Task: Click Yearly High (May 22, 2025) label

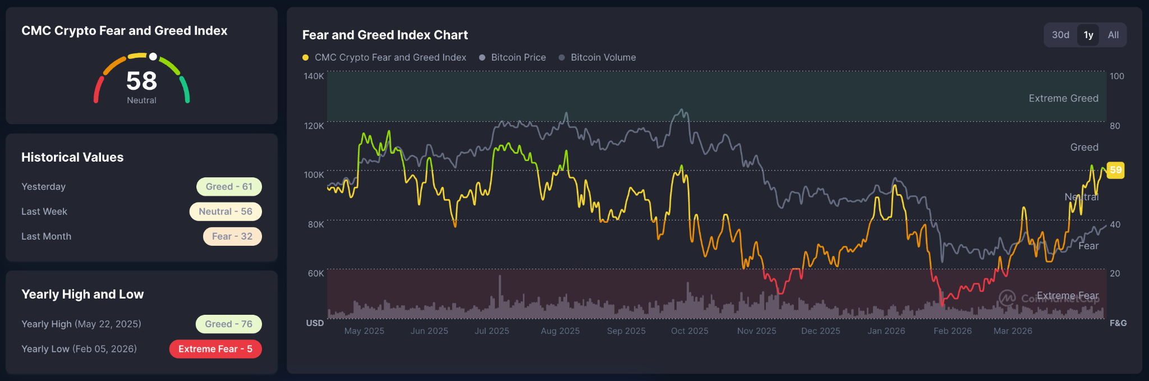Action: coord(81,324)
